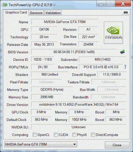Click the Memory Type label
The height and width of the screenshot is (152, 133).
(18, 90)
